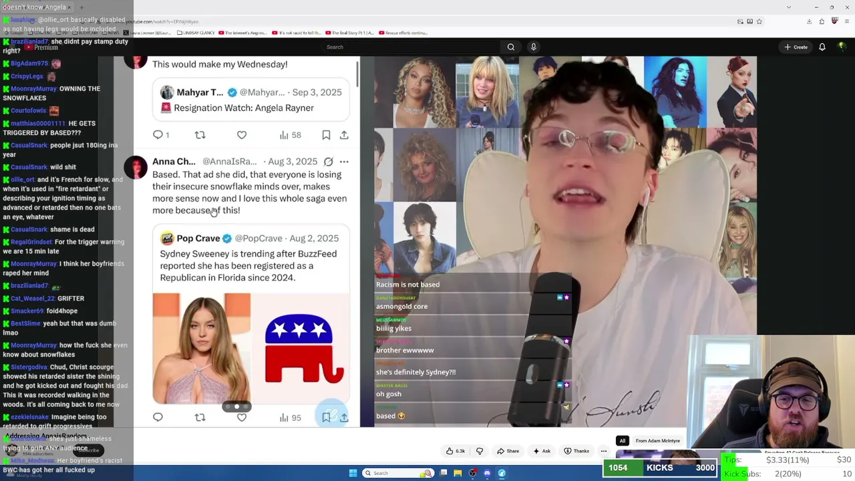The height and width of the screenshot is (481, 855).
Task: Click chat username 'RegalGrindset'
Action: [31, 242]
